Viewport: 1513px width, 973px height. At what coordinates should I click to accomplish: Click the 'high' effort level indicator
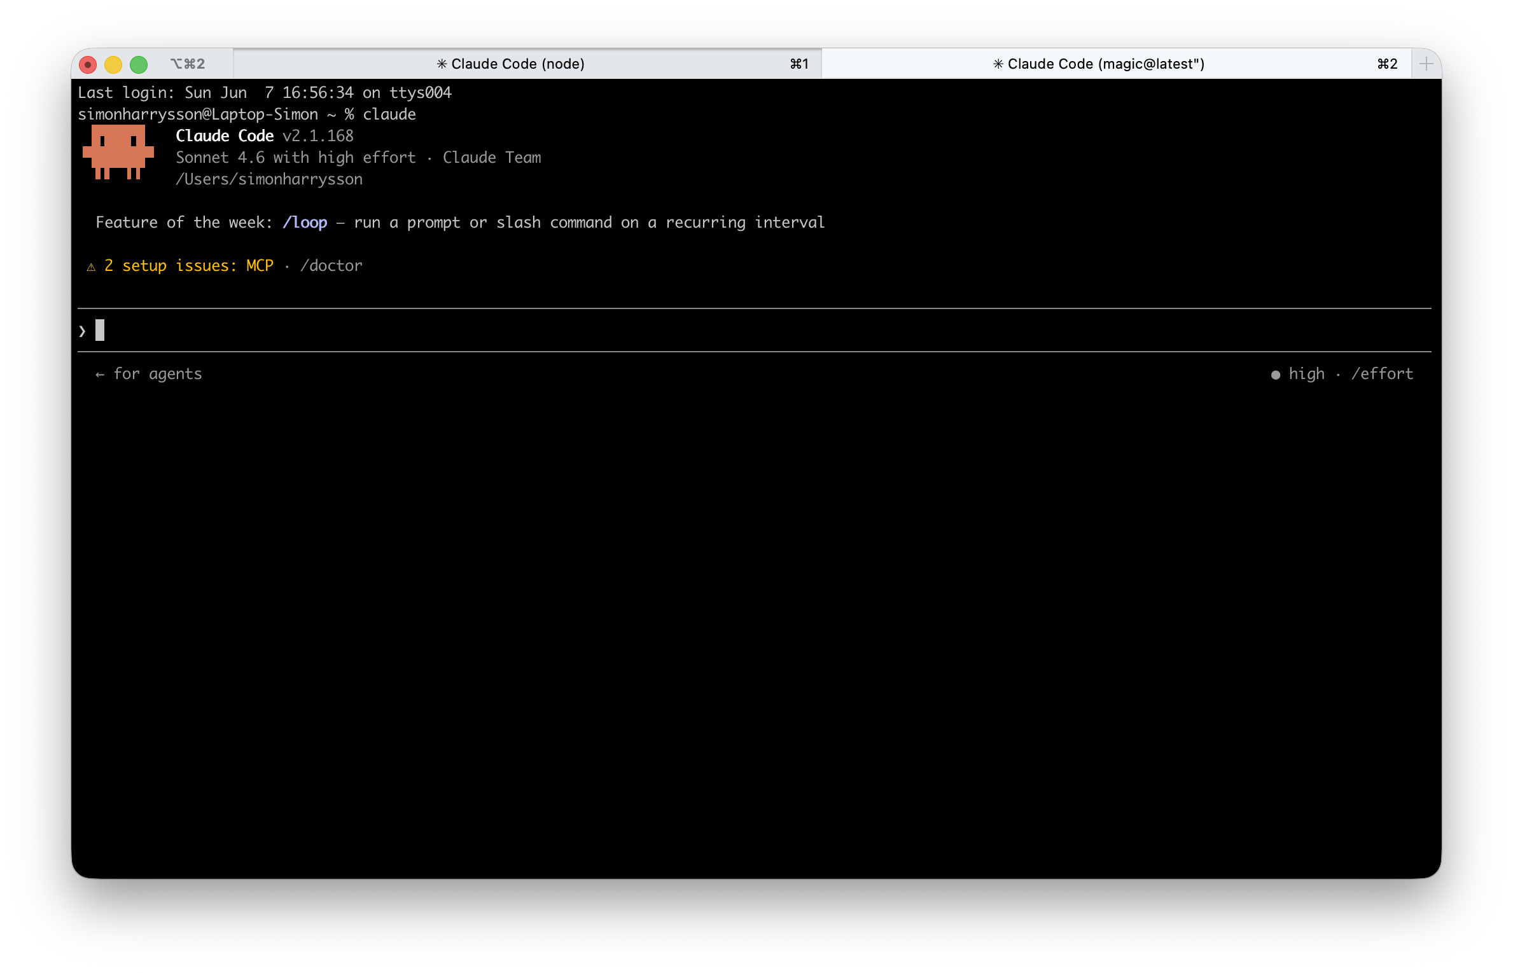pyautogui.click(x=1306, y=373)
